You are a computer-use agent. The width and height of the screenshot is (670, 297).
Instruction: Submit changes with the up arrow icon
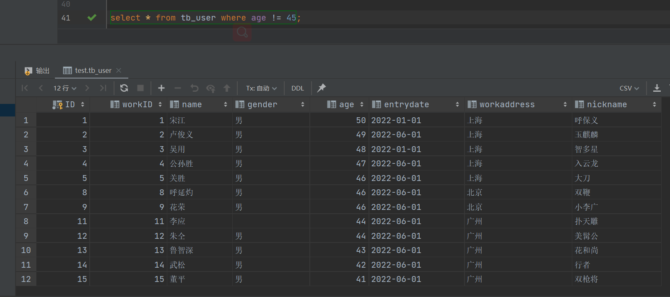pos(227,88)
